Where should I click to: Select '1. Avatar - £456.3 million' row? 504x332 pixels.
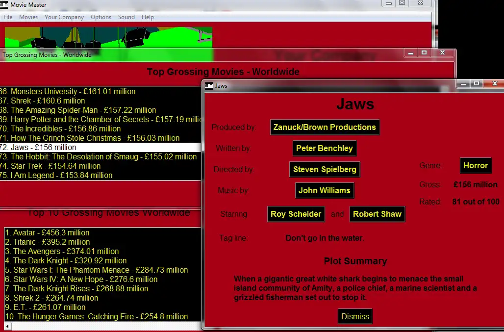(x=103, y=232)
